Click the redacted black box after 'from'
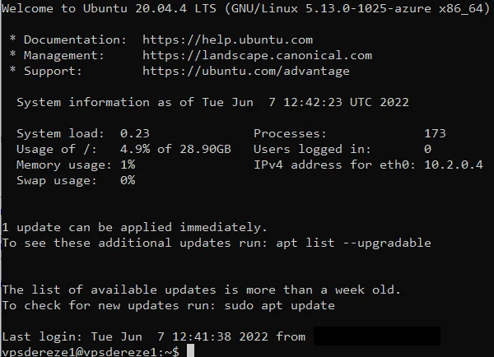 pyautogui.click(x=377, y=336)
